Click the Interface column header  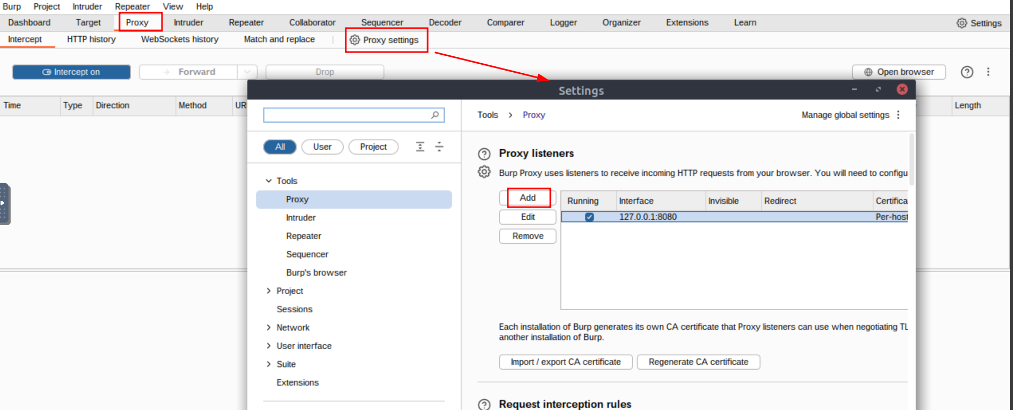tap(661, 201)
